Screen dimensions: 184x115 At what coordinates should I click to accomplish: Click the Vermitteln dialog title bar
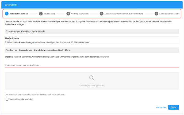click(x=92, y=5)
